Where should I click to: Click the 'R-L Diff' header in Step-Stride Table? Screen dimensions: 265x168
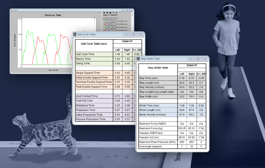pos(201,74)
